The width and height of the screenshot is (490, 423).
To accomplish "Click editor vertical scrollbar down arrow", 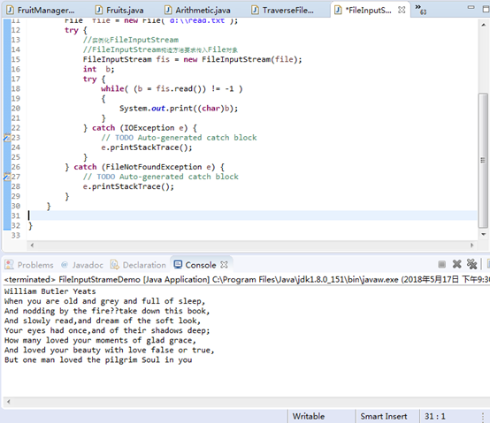I will tap(484, 234).
